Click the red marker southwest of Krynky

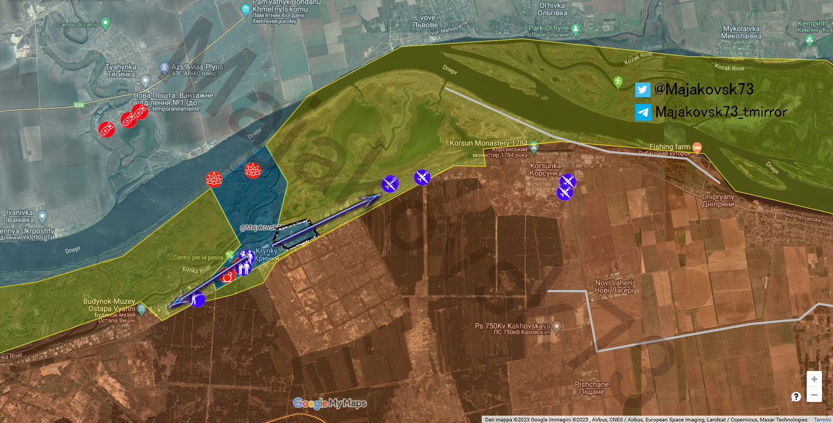point(227,275)
